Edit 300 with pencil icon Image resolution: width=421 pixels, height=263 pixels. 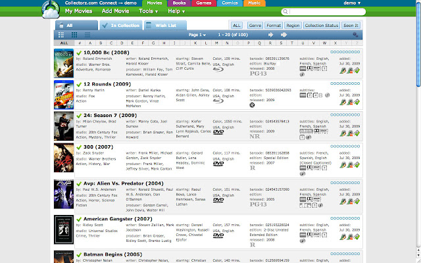(343, 165)
